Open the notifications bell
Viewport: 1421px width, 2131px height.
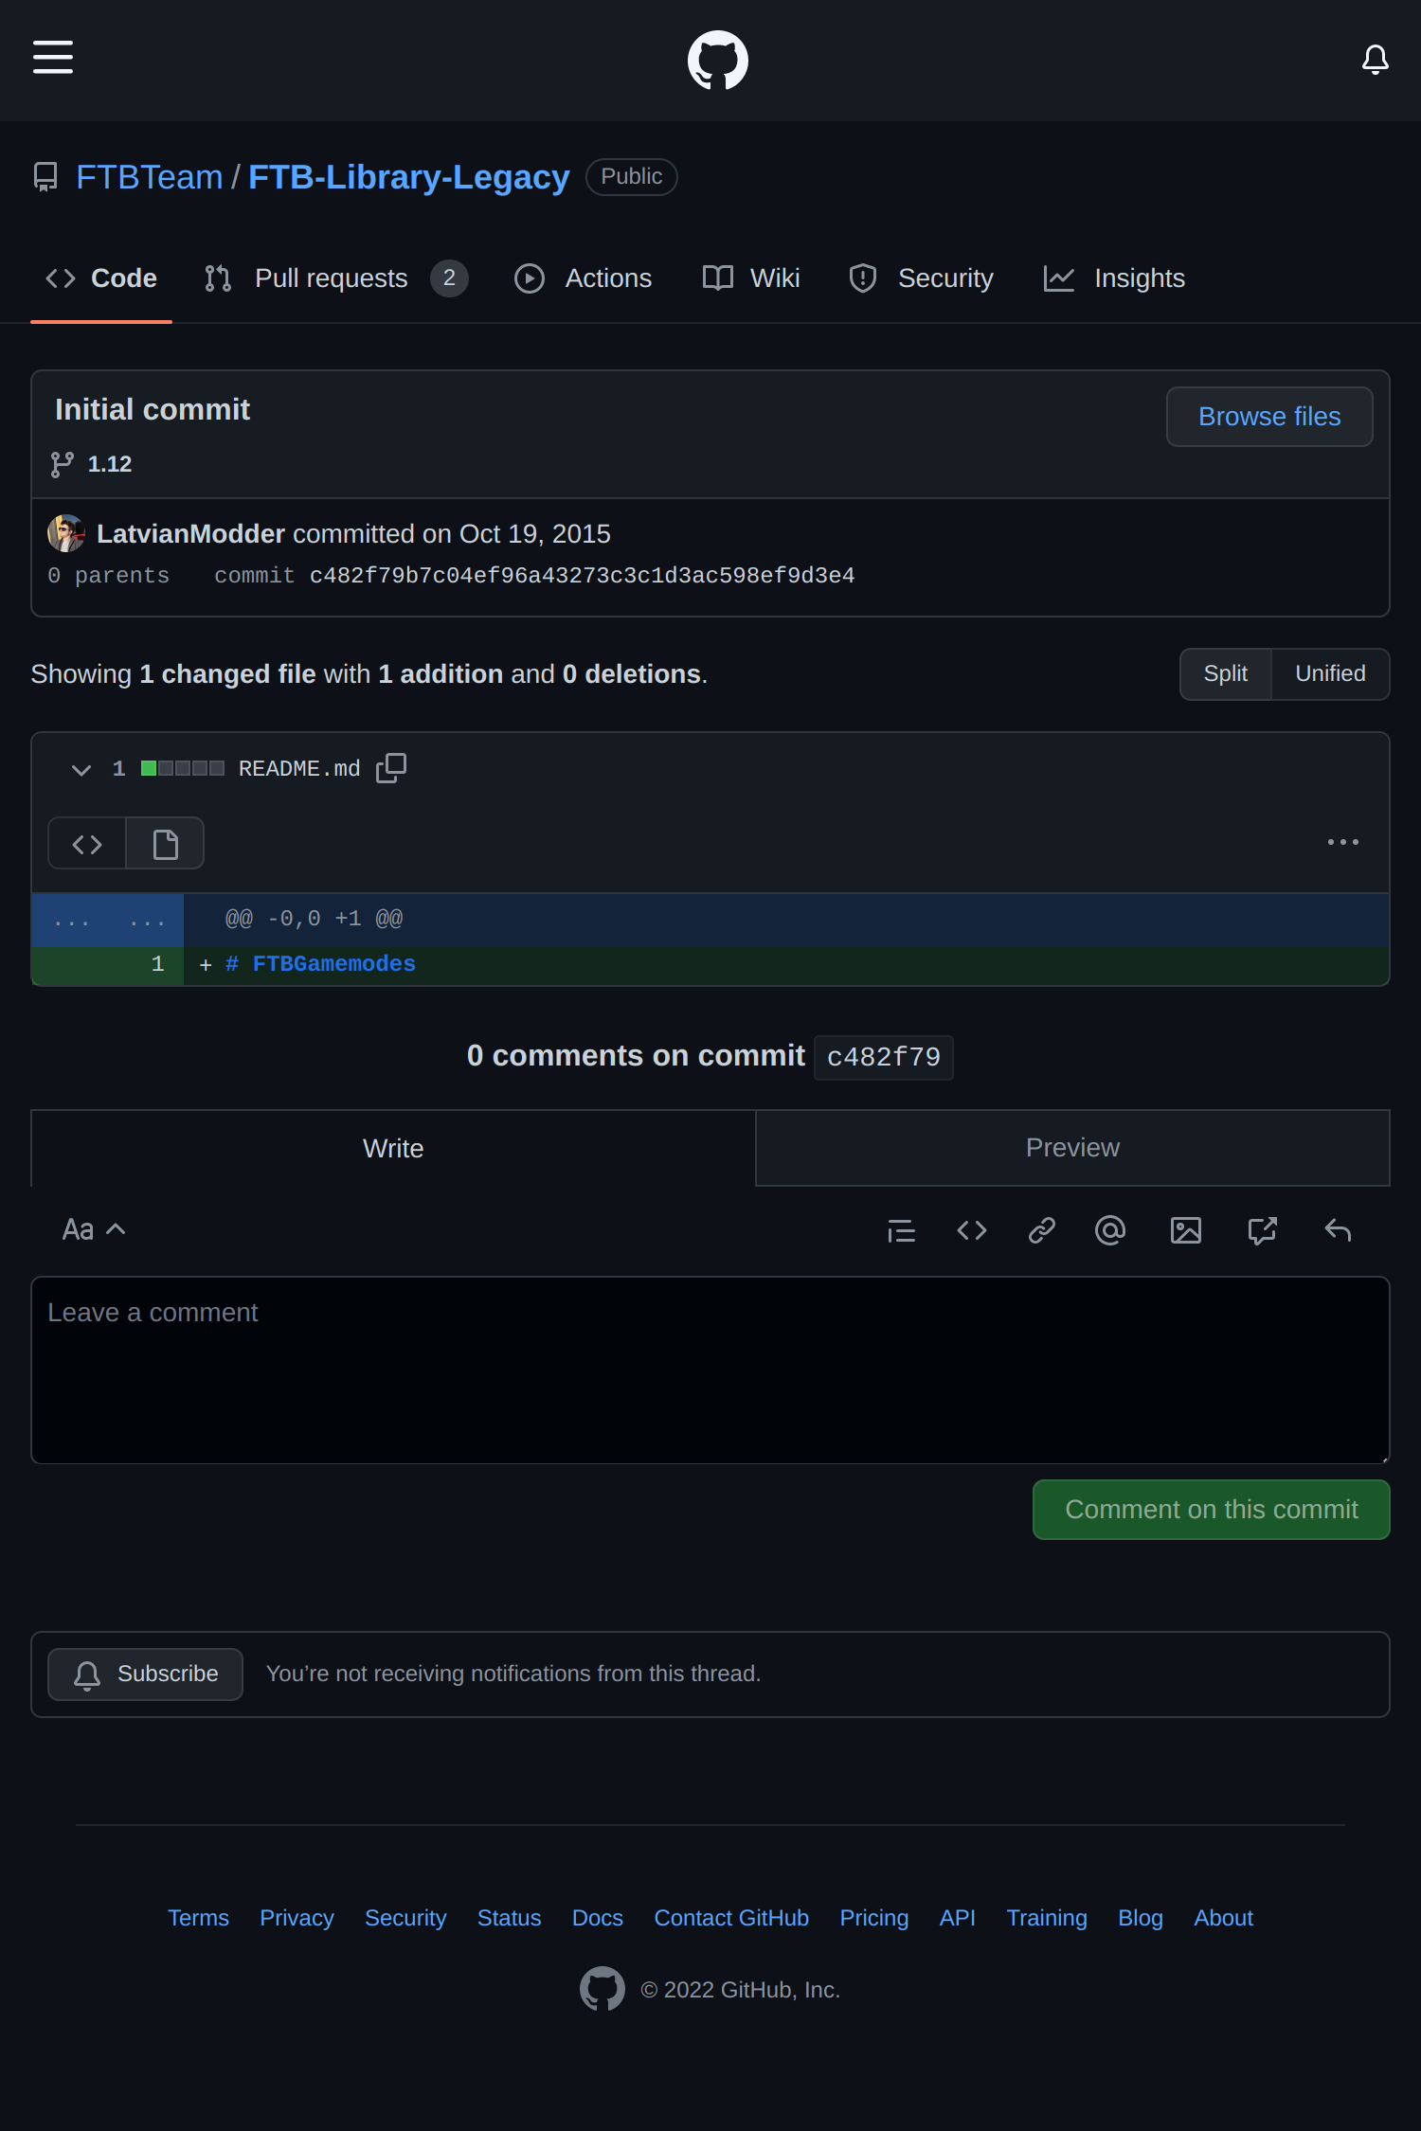pyautogui.click(x=1375, y=60)
